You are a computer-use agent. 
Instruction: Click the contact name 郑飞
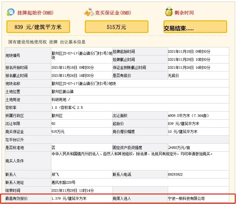coord(55,174)
